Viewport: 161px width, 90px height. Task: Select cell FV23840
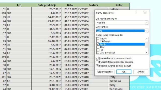tap(86, 45)
